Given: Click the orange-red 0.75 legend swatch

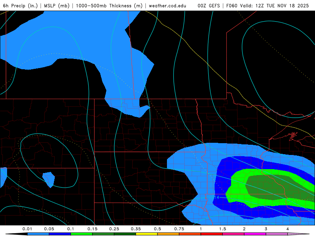Looking at the screenshot, I should 190,234.
